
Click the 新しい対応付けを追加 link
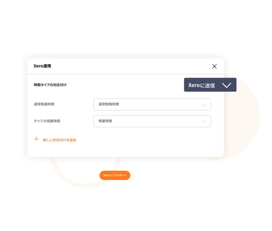click(59, 140)
